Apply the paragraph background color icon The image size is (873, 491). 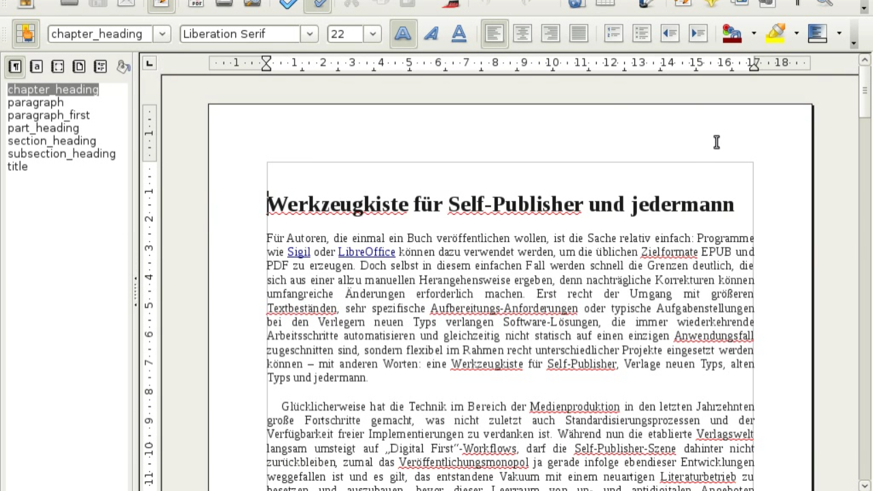[x=817, y=33]
